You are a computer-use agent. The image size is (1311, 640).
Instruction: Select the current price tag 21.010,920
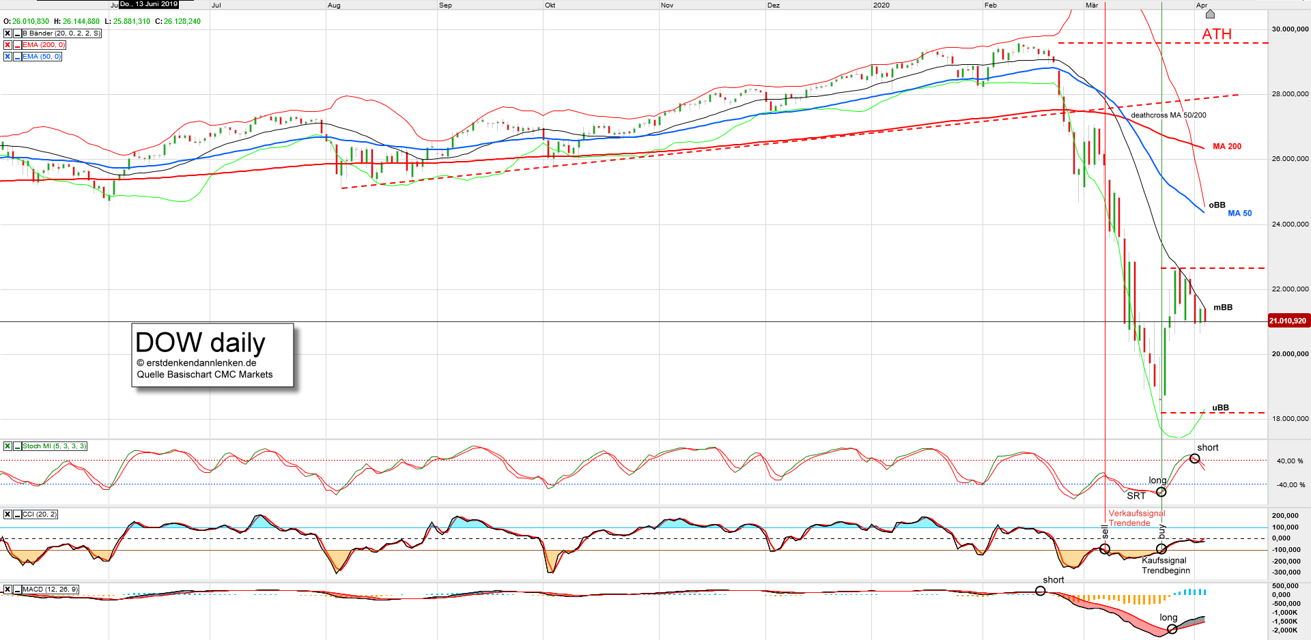tap(1288, 321)
